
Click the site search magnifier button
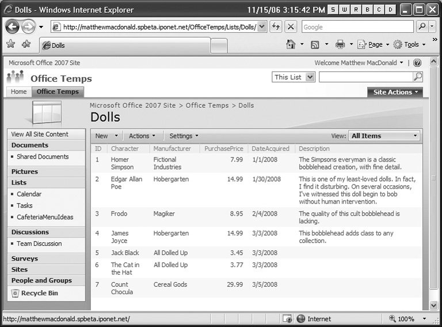point(417,77)
